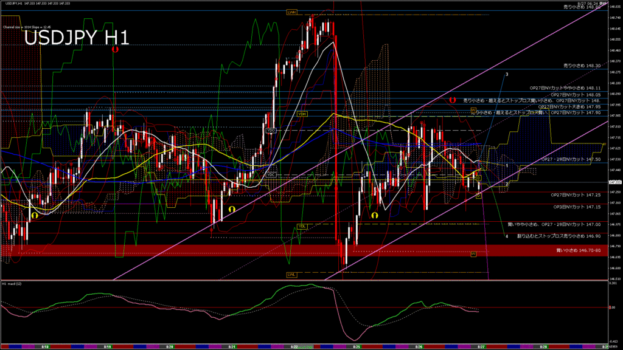This screenshot has height=350, width=623.
Task: Select the LWL level tag near bottom
Action: pyautogui.click(x=291, y=275)
